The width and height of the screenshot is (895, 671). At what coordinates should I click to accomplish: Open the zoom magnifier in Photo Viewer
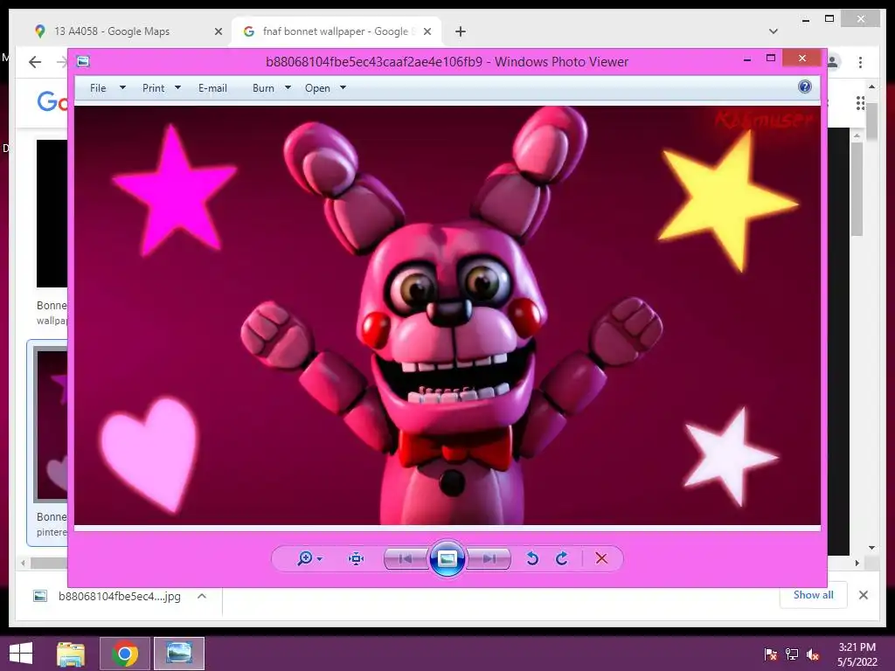click(x=305, y=558)
